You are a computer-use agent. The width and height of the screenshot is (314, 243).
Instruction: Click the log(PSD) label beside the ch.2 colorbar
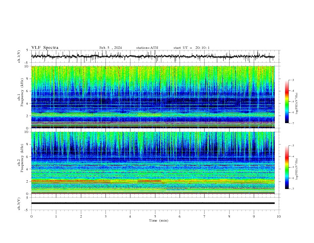coord(297,169)
